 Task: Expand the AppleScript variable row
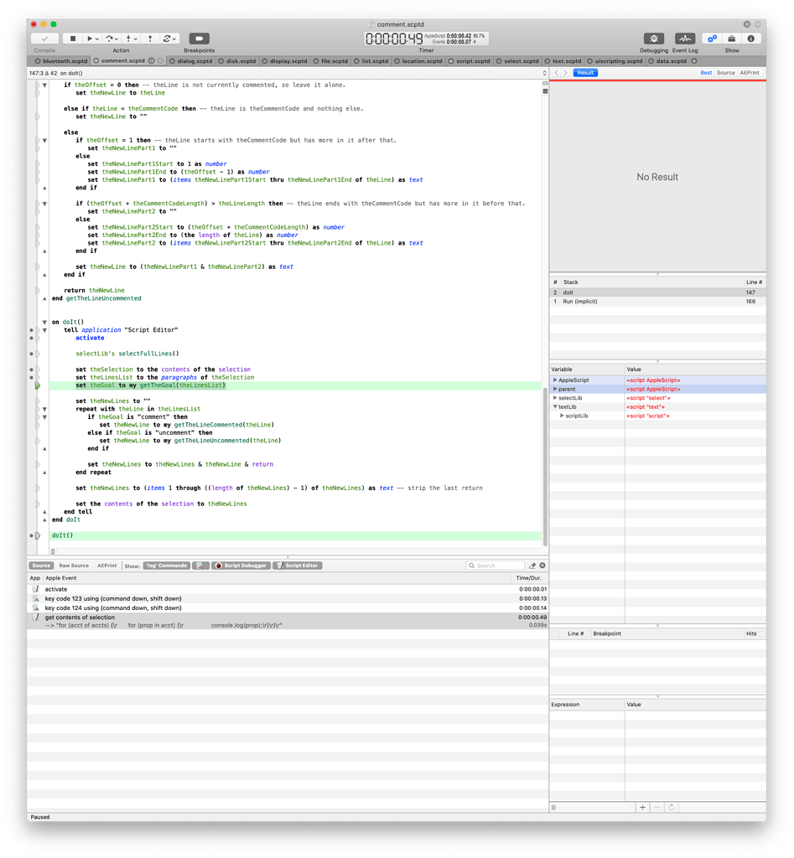click(555, 380)
